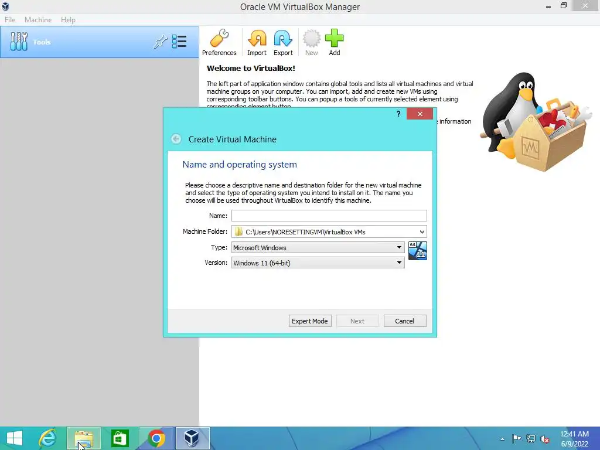This screenshot has width=600, height=450.
Task: Click the Export appliance icon
Action: click(283, 42)
